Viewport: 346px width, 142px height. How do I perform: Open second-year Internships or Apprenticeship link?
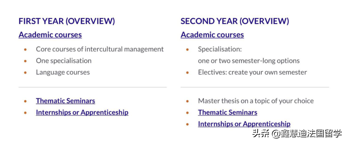pos(244,124)
